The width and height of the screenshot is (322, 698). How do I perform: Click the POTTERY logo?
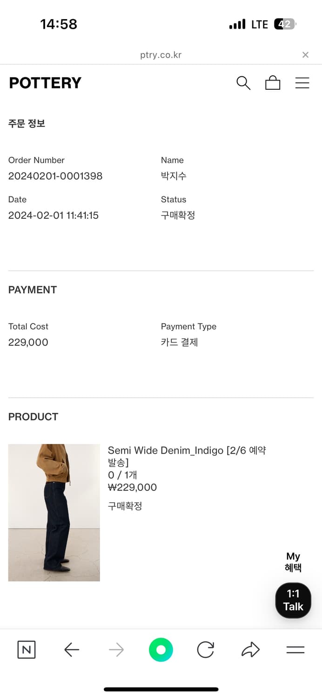click(45, 83)
